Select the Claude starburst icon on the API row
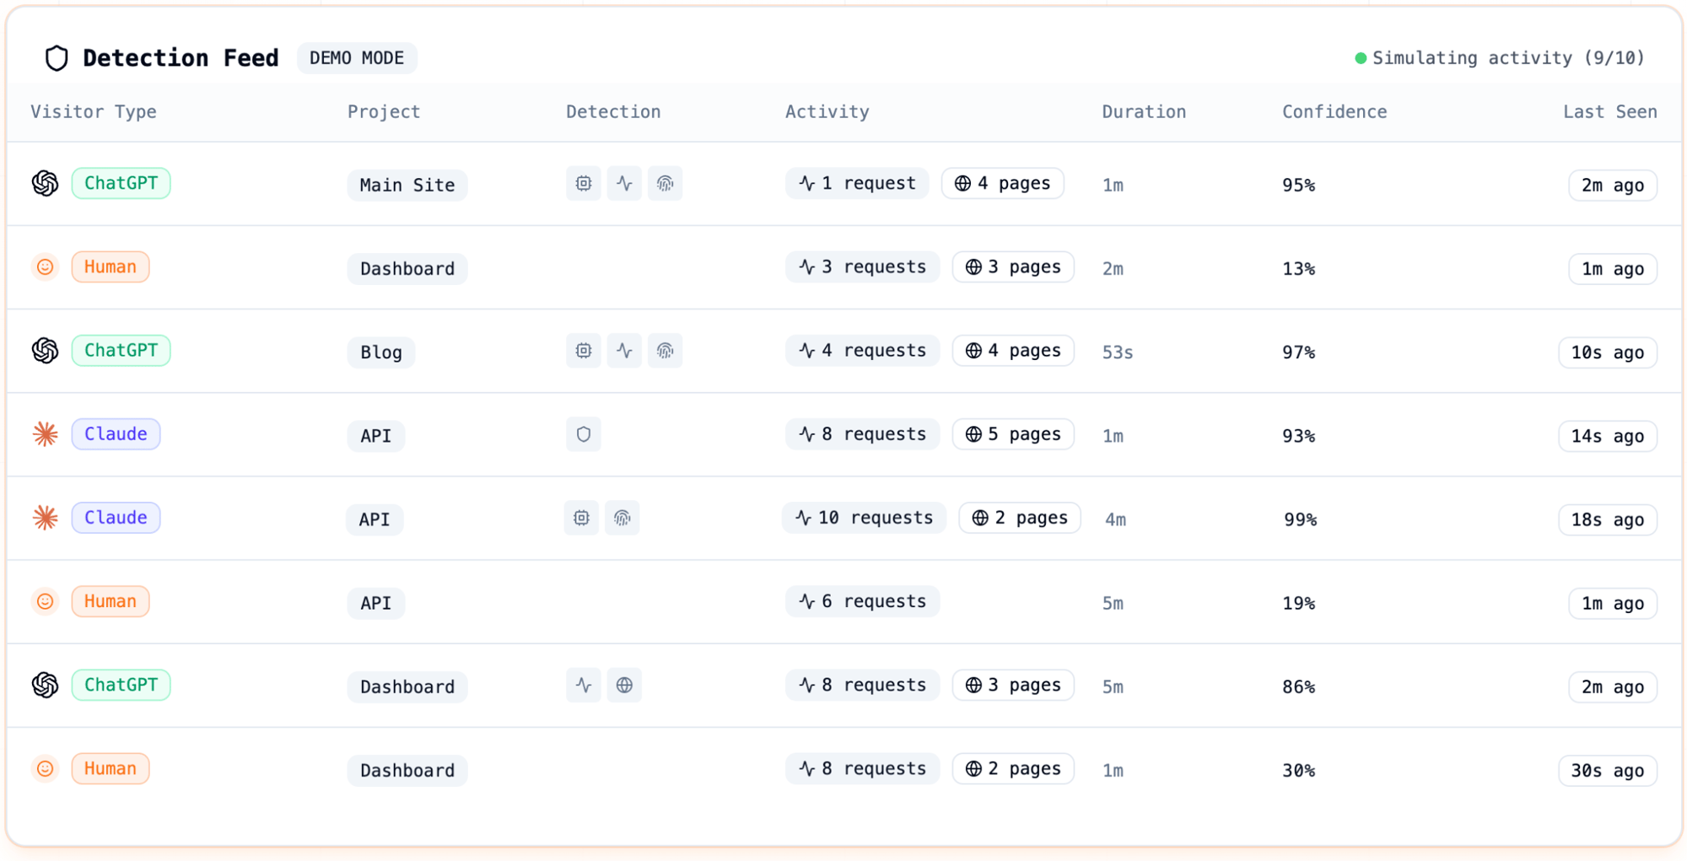The image size is (1687, 861). (44, 434)
